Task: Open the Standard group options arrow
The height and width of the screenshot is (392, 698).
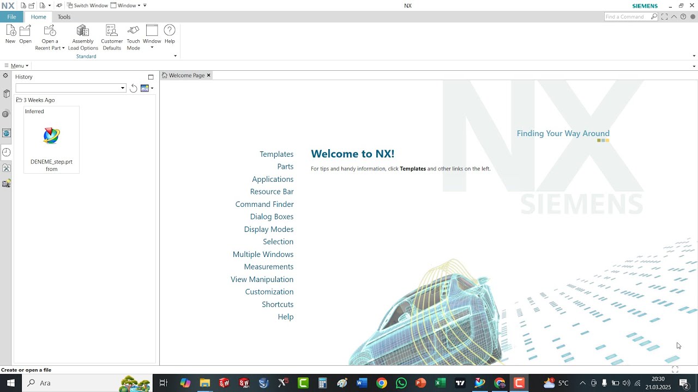Action: pos(175,56)
